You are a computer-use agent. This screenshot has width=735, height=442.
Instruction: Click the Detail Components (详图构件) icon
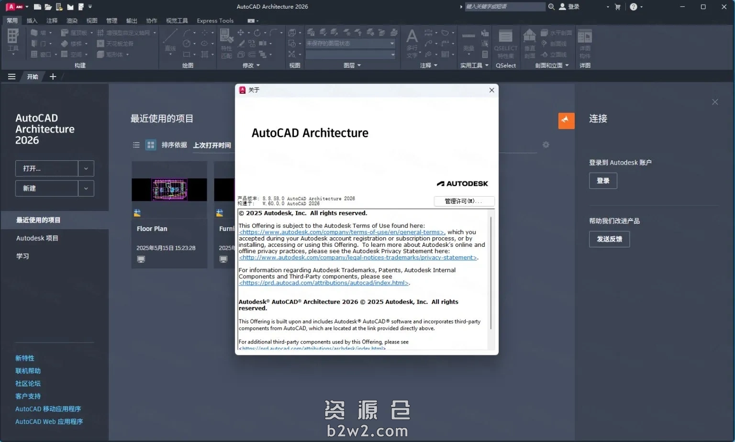pyautogui.click(x=585, y=42)
